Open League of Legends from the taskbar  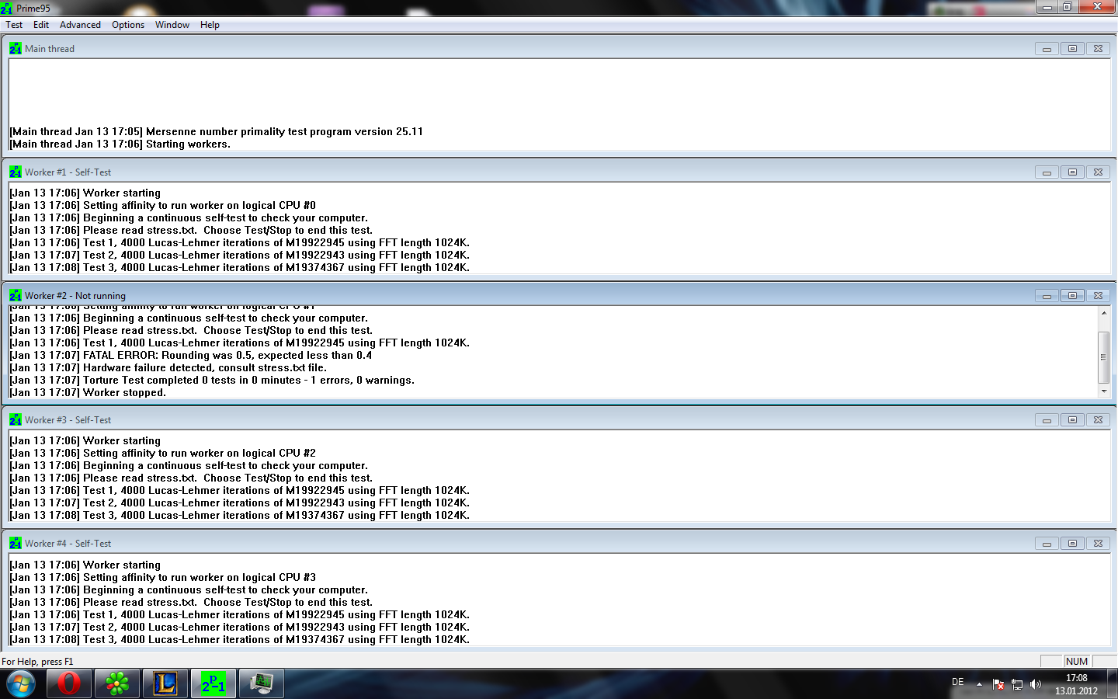[x=165, y=683]
